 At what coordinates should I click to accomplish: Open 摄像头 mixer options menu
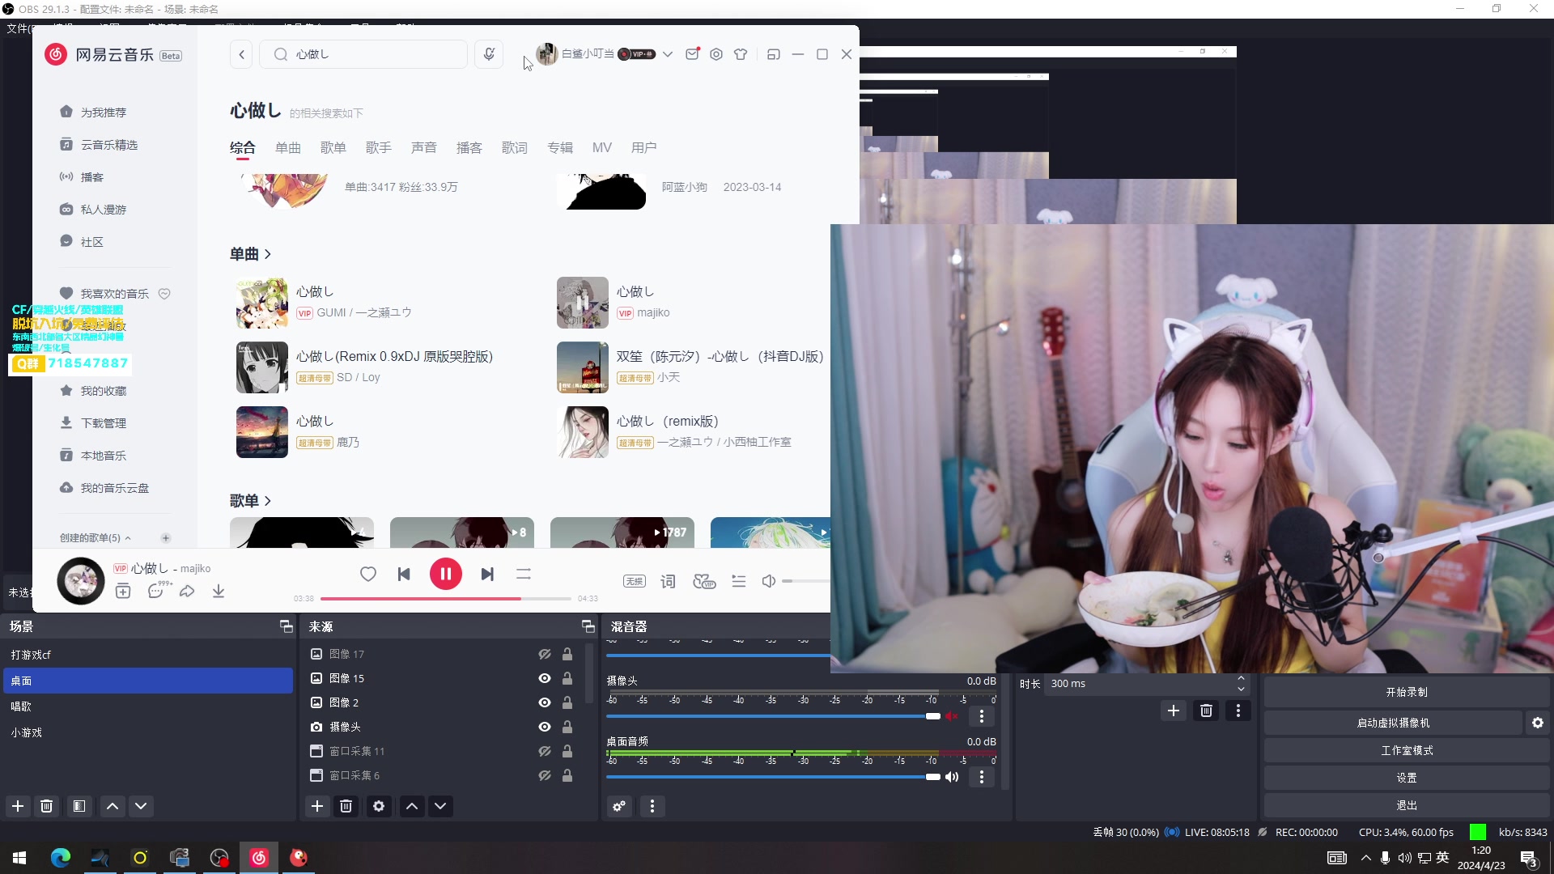click(x=982, y=716)
